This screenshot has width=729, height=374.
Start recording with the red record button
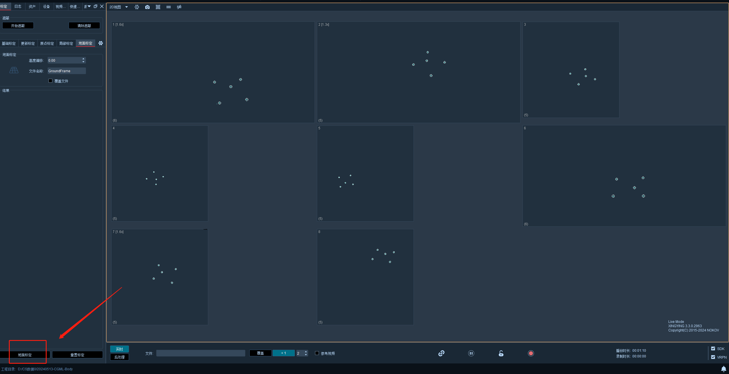[x=531, y=353]
